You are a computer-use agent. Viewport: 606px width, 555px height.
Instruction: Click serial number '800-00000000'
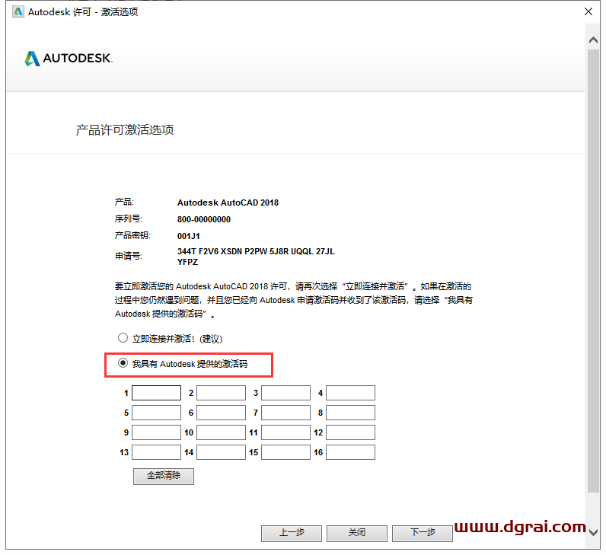click(x=204, y=219)
